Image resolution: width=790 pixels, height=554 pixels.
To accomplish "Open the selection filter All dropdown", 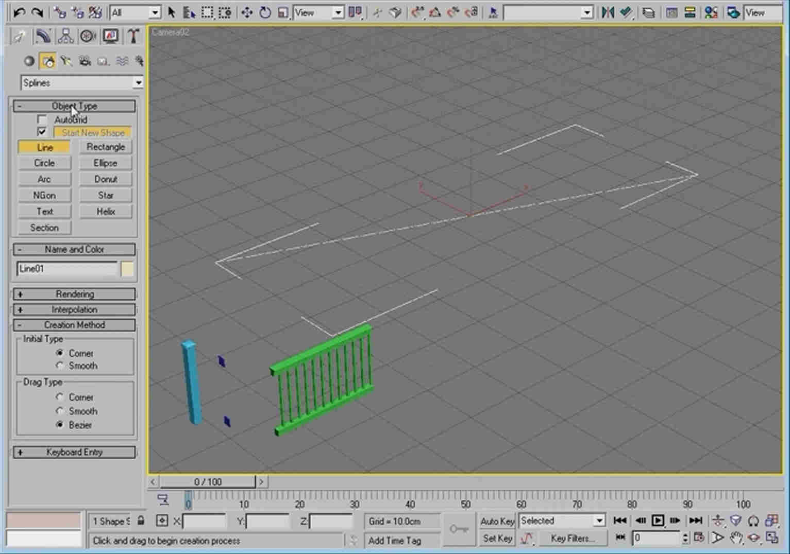I will click(135, 12).
